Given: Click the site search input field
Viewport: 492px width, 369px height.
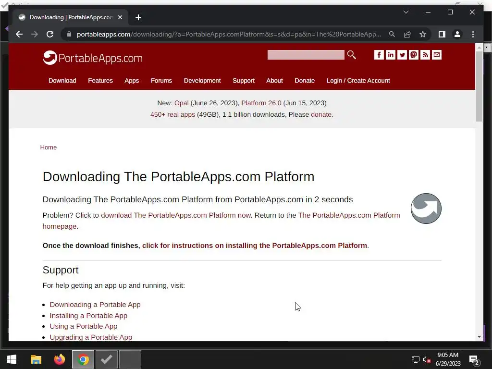Looking at the screenshot, I should pyautogui.click(x=306, y=55).
